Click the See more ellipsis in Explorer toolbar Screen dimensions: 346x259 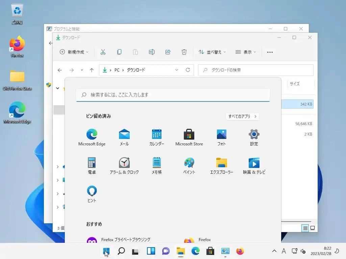point(270,52)
